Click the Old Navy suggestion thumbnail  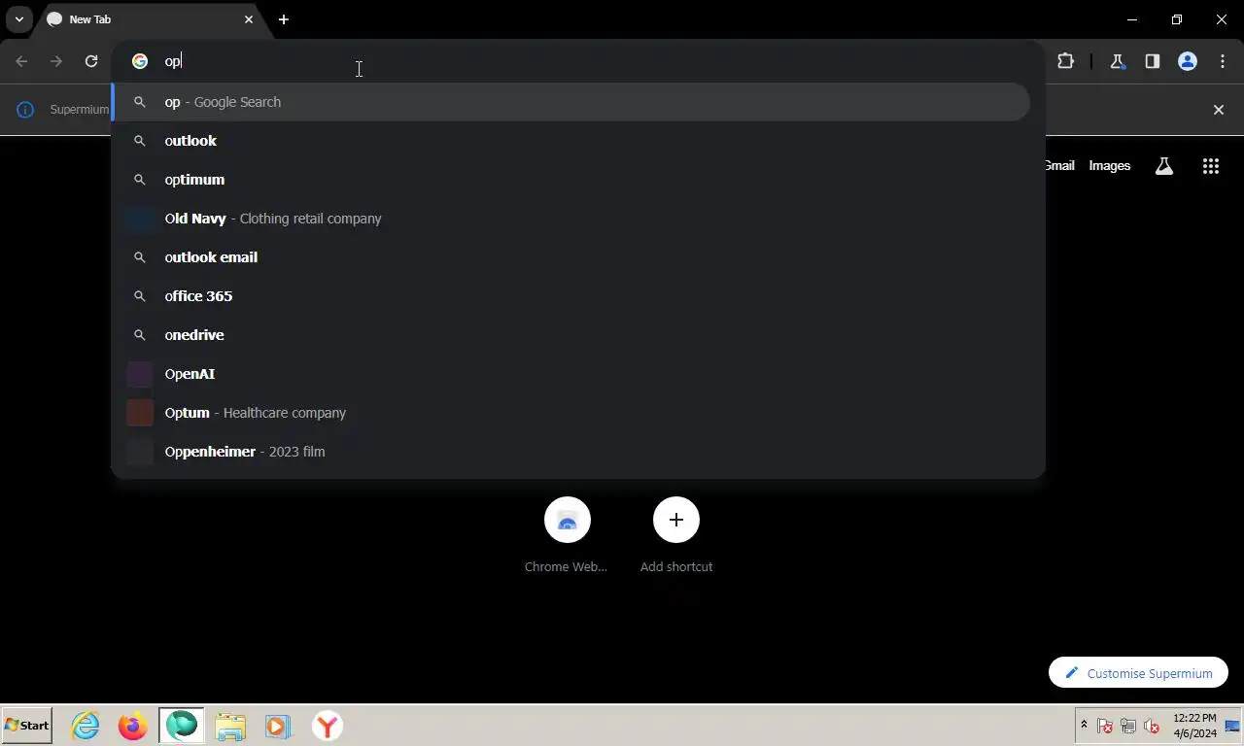pyautogui.click(x=140, y=219)
